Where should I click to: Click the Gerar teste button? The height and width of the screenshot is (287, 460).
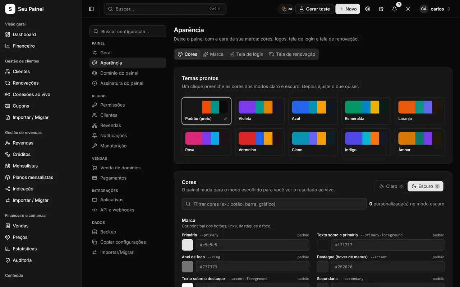(x=314, y=9)
